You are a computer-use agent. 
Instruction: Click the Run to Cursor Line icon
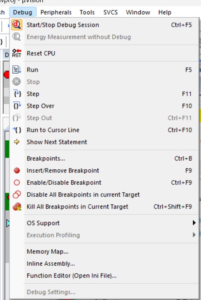point(17,130)
